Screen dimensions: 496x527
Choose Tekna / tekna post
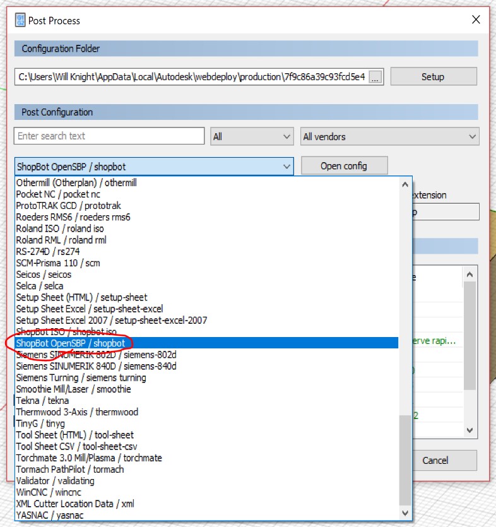click(207, 400)
